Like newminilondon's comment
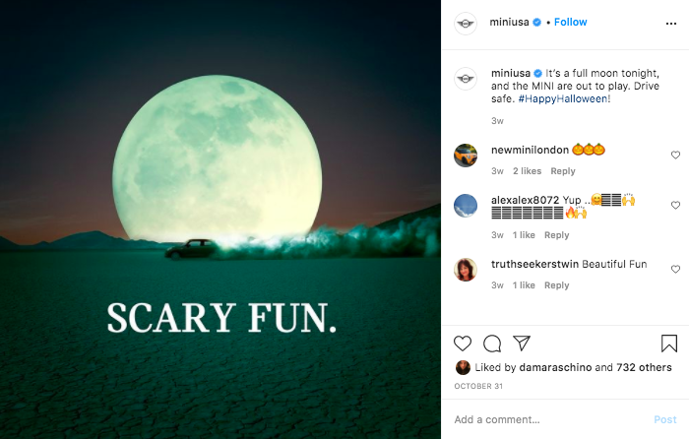The width and height of the screenshot is (689, 439). (x=675, y=156)
